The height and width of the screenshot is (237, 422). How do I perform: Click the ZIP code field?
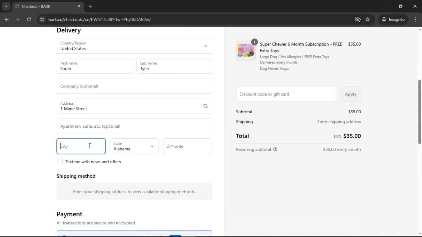tap(187, 146)
